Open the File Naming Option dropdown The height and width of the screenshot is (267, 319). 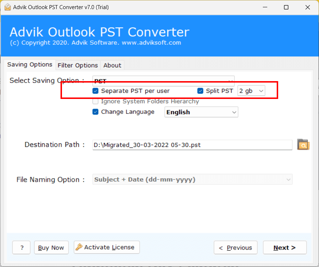(192, 179)
